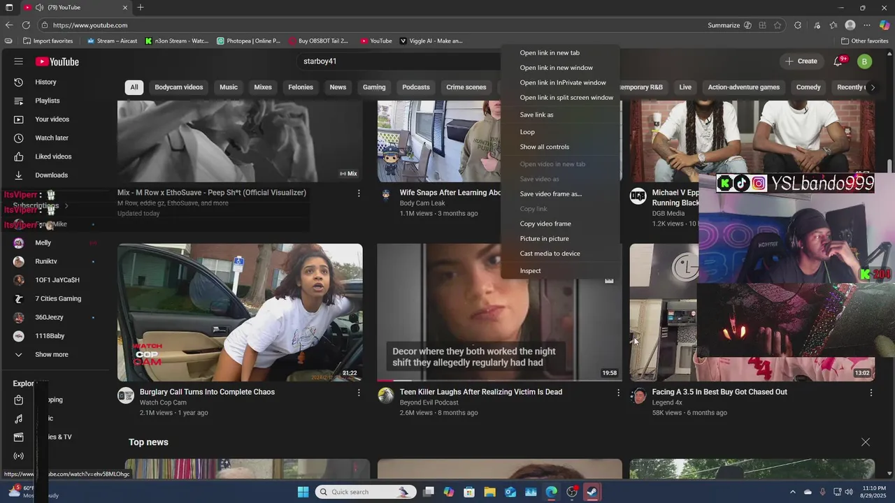Image resolution: width=895 pixels, height=503 pixels.
Task: Add this page to favorites (star icon)
Action: tap(778, 25)
